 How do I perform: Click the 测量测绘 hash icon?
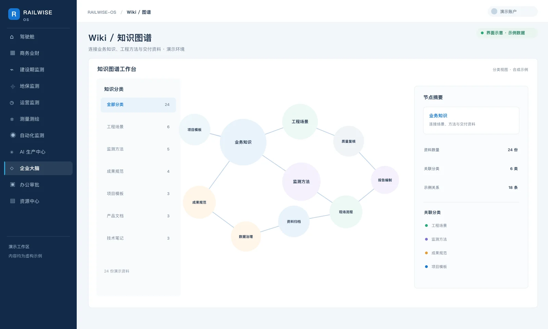point(12,119)
